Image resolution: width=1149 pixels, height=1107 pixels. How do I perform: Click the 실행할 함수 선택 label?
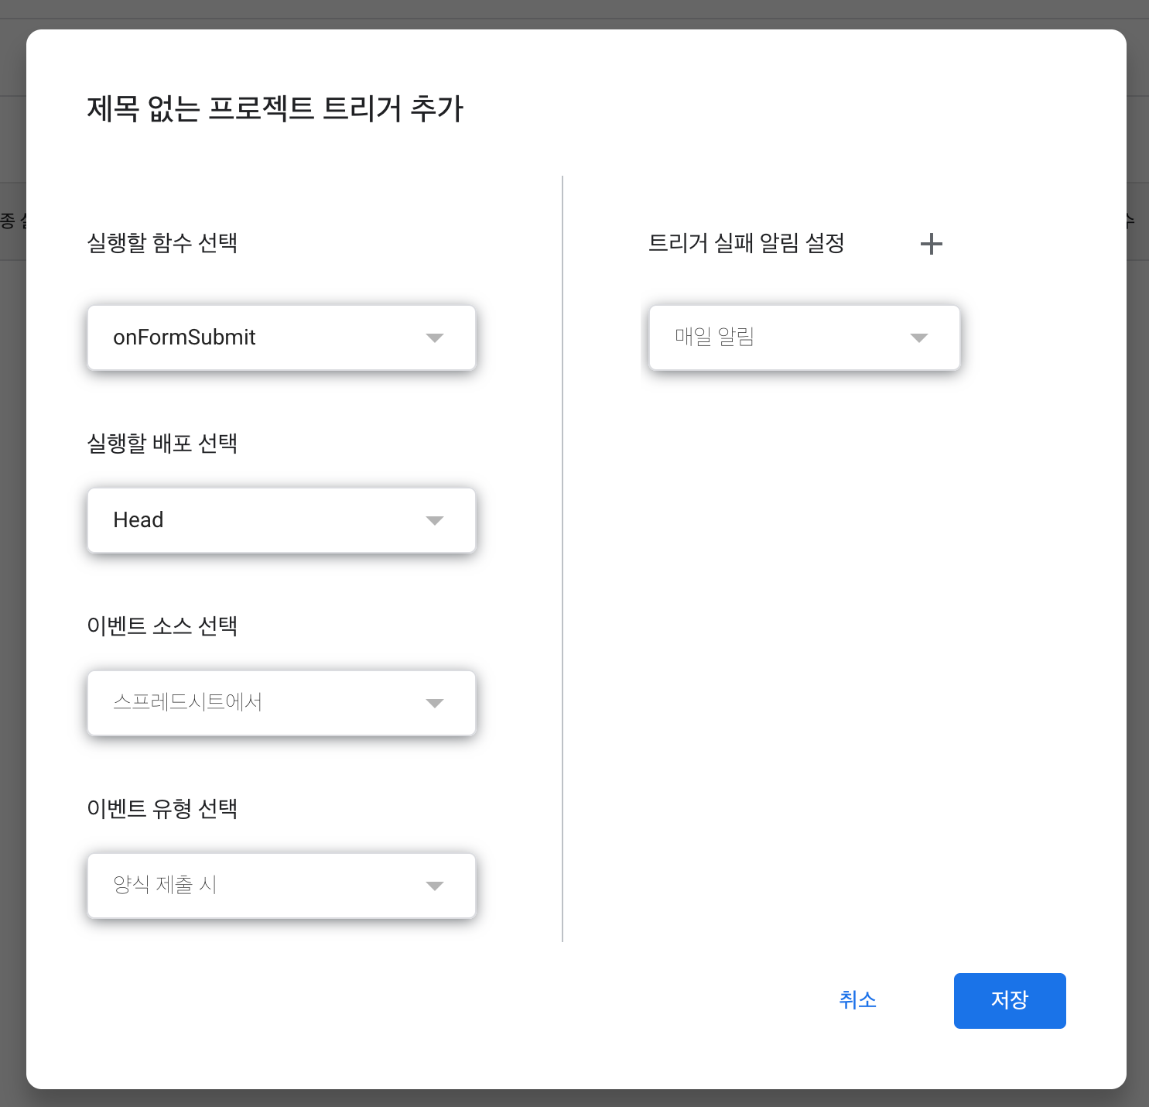coord(162,243)
